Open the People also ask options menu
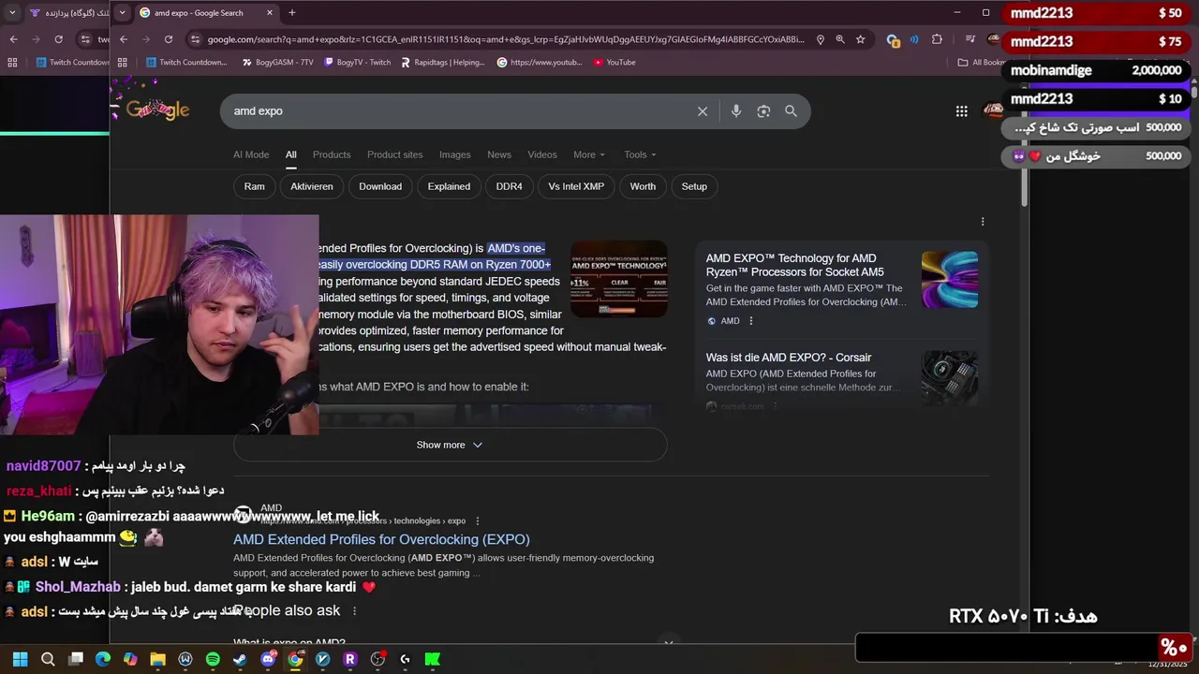 [354, 610]
